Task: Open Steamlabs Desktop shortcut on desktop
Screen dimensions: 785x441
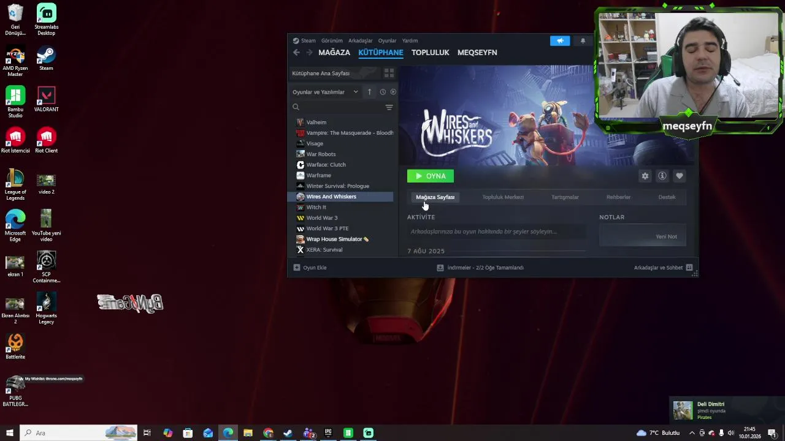Action: [46, 20]
